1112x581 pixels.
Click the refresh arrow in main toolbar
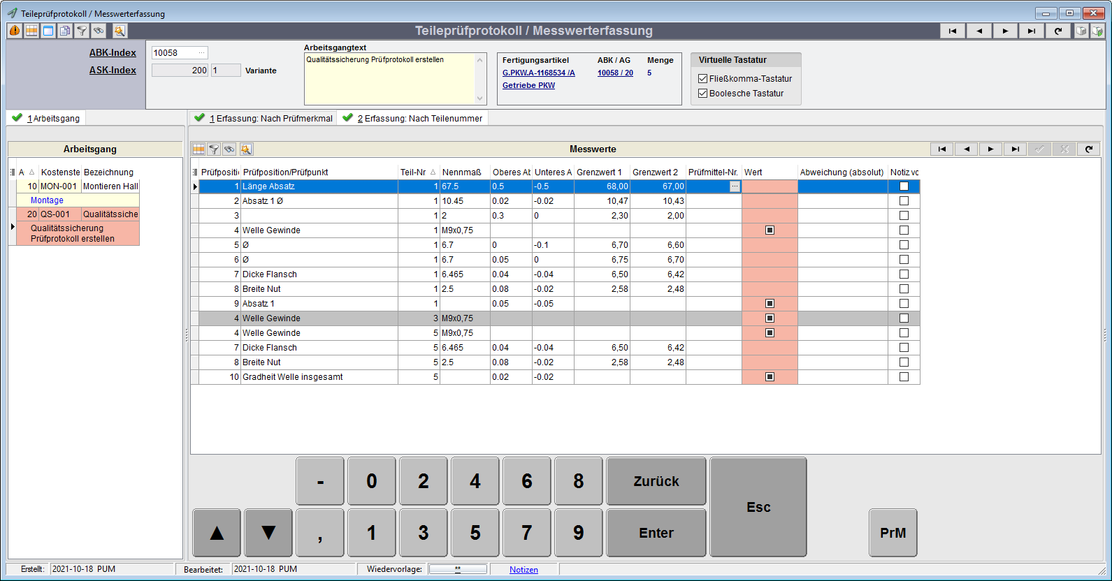[1058, 31]
